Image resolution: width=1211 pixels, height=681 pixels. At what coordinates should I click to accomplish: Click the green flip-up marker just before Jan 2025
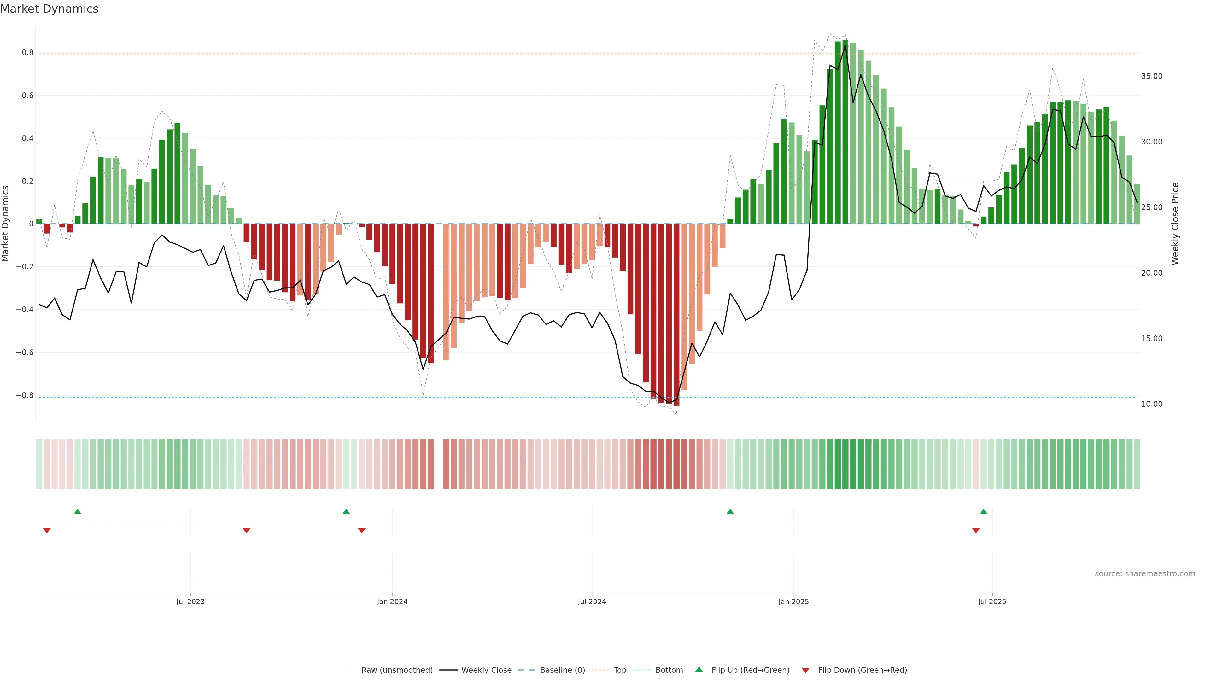[730, 511]
